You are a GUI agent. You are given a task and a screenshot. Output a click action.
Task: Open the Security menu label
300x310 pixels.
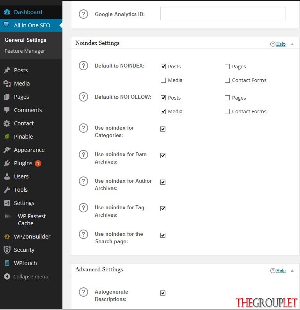(24, 250)
